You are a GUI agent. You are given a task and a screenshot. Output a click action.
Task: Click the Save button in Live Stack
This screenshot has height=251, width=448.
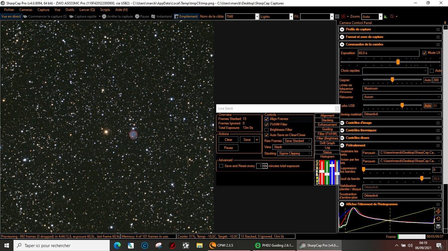pos(247,140)
